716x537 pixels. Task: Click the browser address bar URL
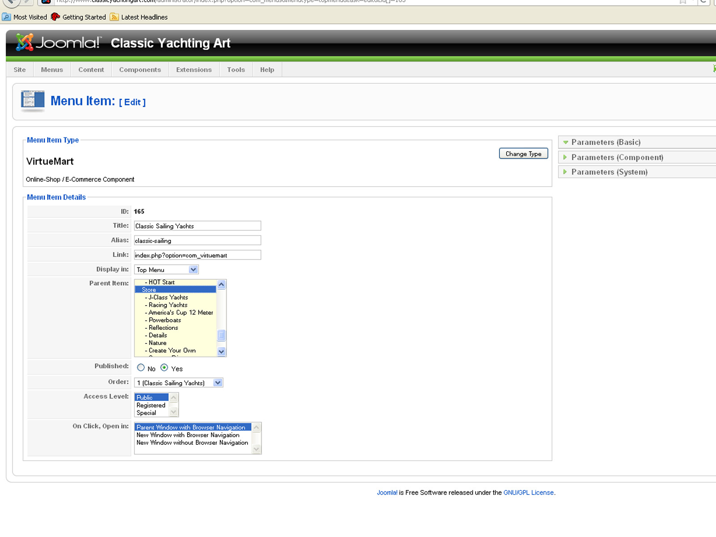click(231, 1)
